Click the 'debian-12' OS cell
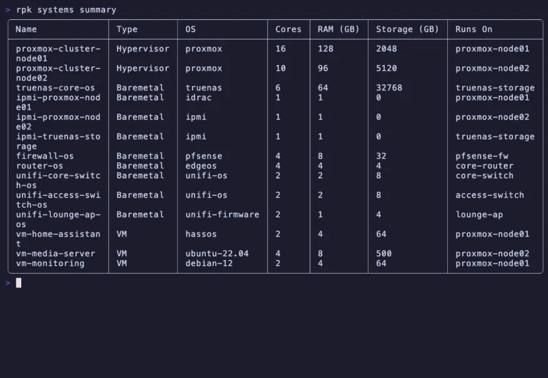548x378 pixels. pyautogui.click(x=209, y=264)
